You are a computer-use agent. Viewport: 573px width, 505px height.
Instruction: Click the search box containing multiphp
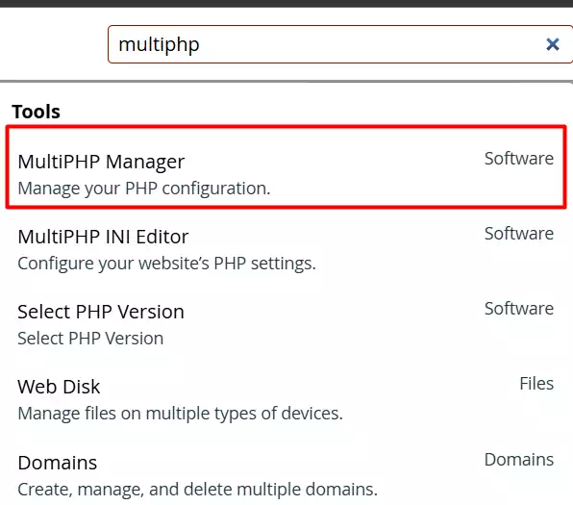[339, 44]
